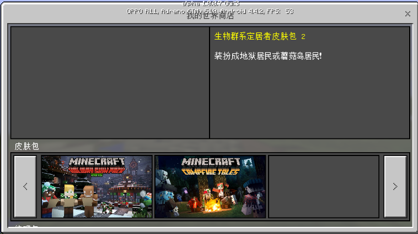Select the empty third skin pack slot
This screenshot has height=234, width=418.
pos(324,186)
